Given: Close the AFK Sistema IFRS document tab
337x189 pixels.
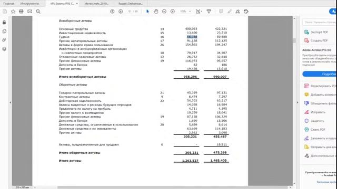Looking at the screenshot, I should point(77,4).
